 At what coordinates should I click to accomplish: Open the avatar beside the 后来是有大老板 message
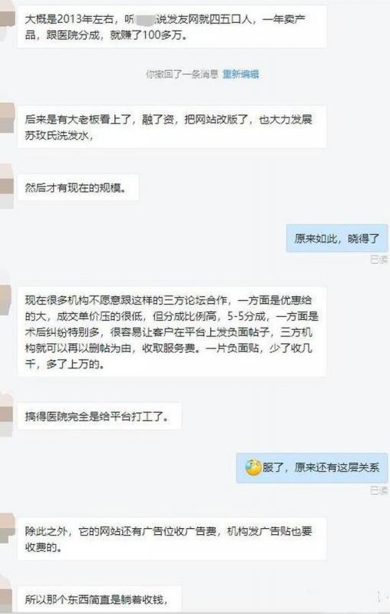point(7,118)
